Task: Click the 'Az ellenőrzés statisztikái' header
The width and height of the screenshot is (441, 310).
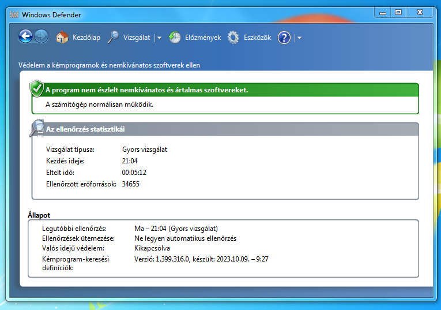Action: coord(85,129)
